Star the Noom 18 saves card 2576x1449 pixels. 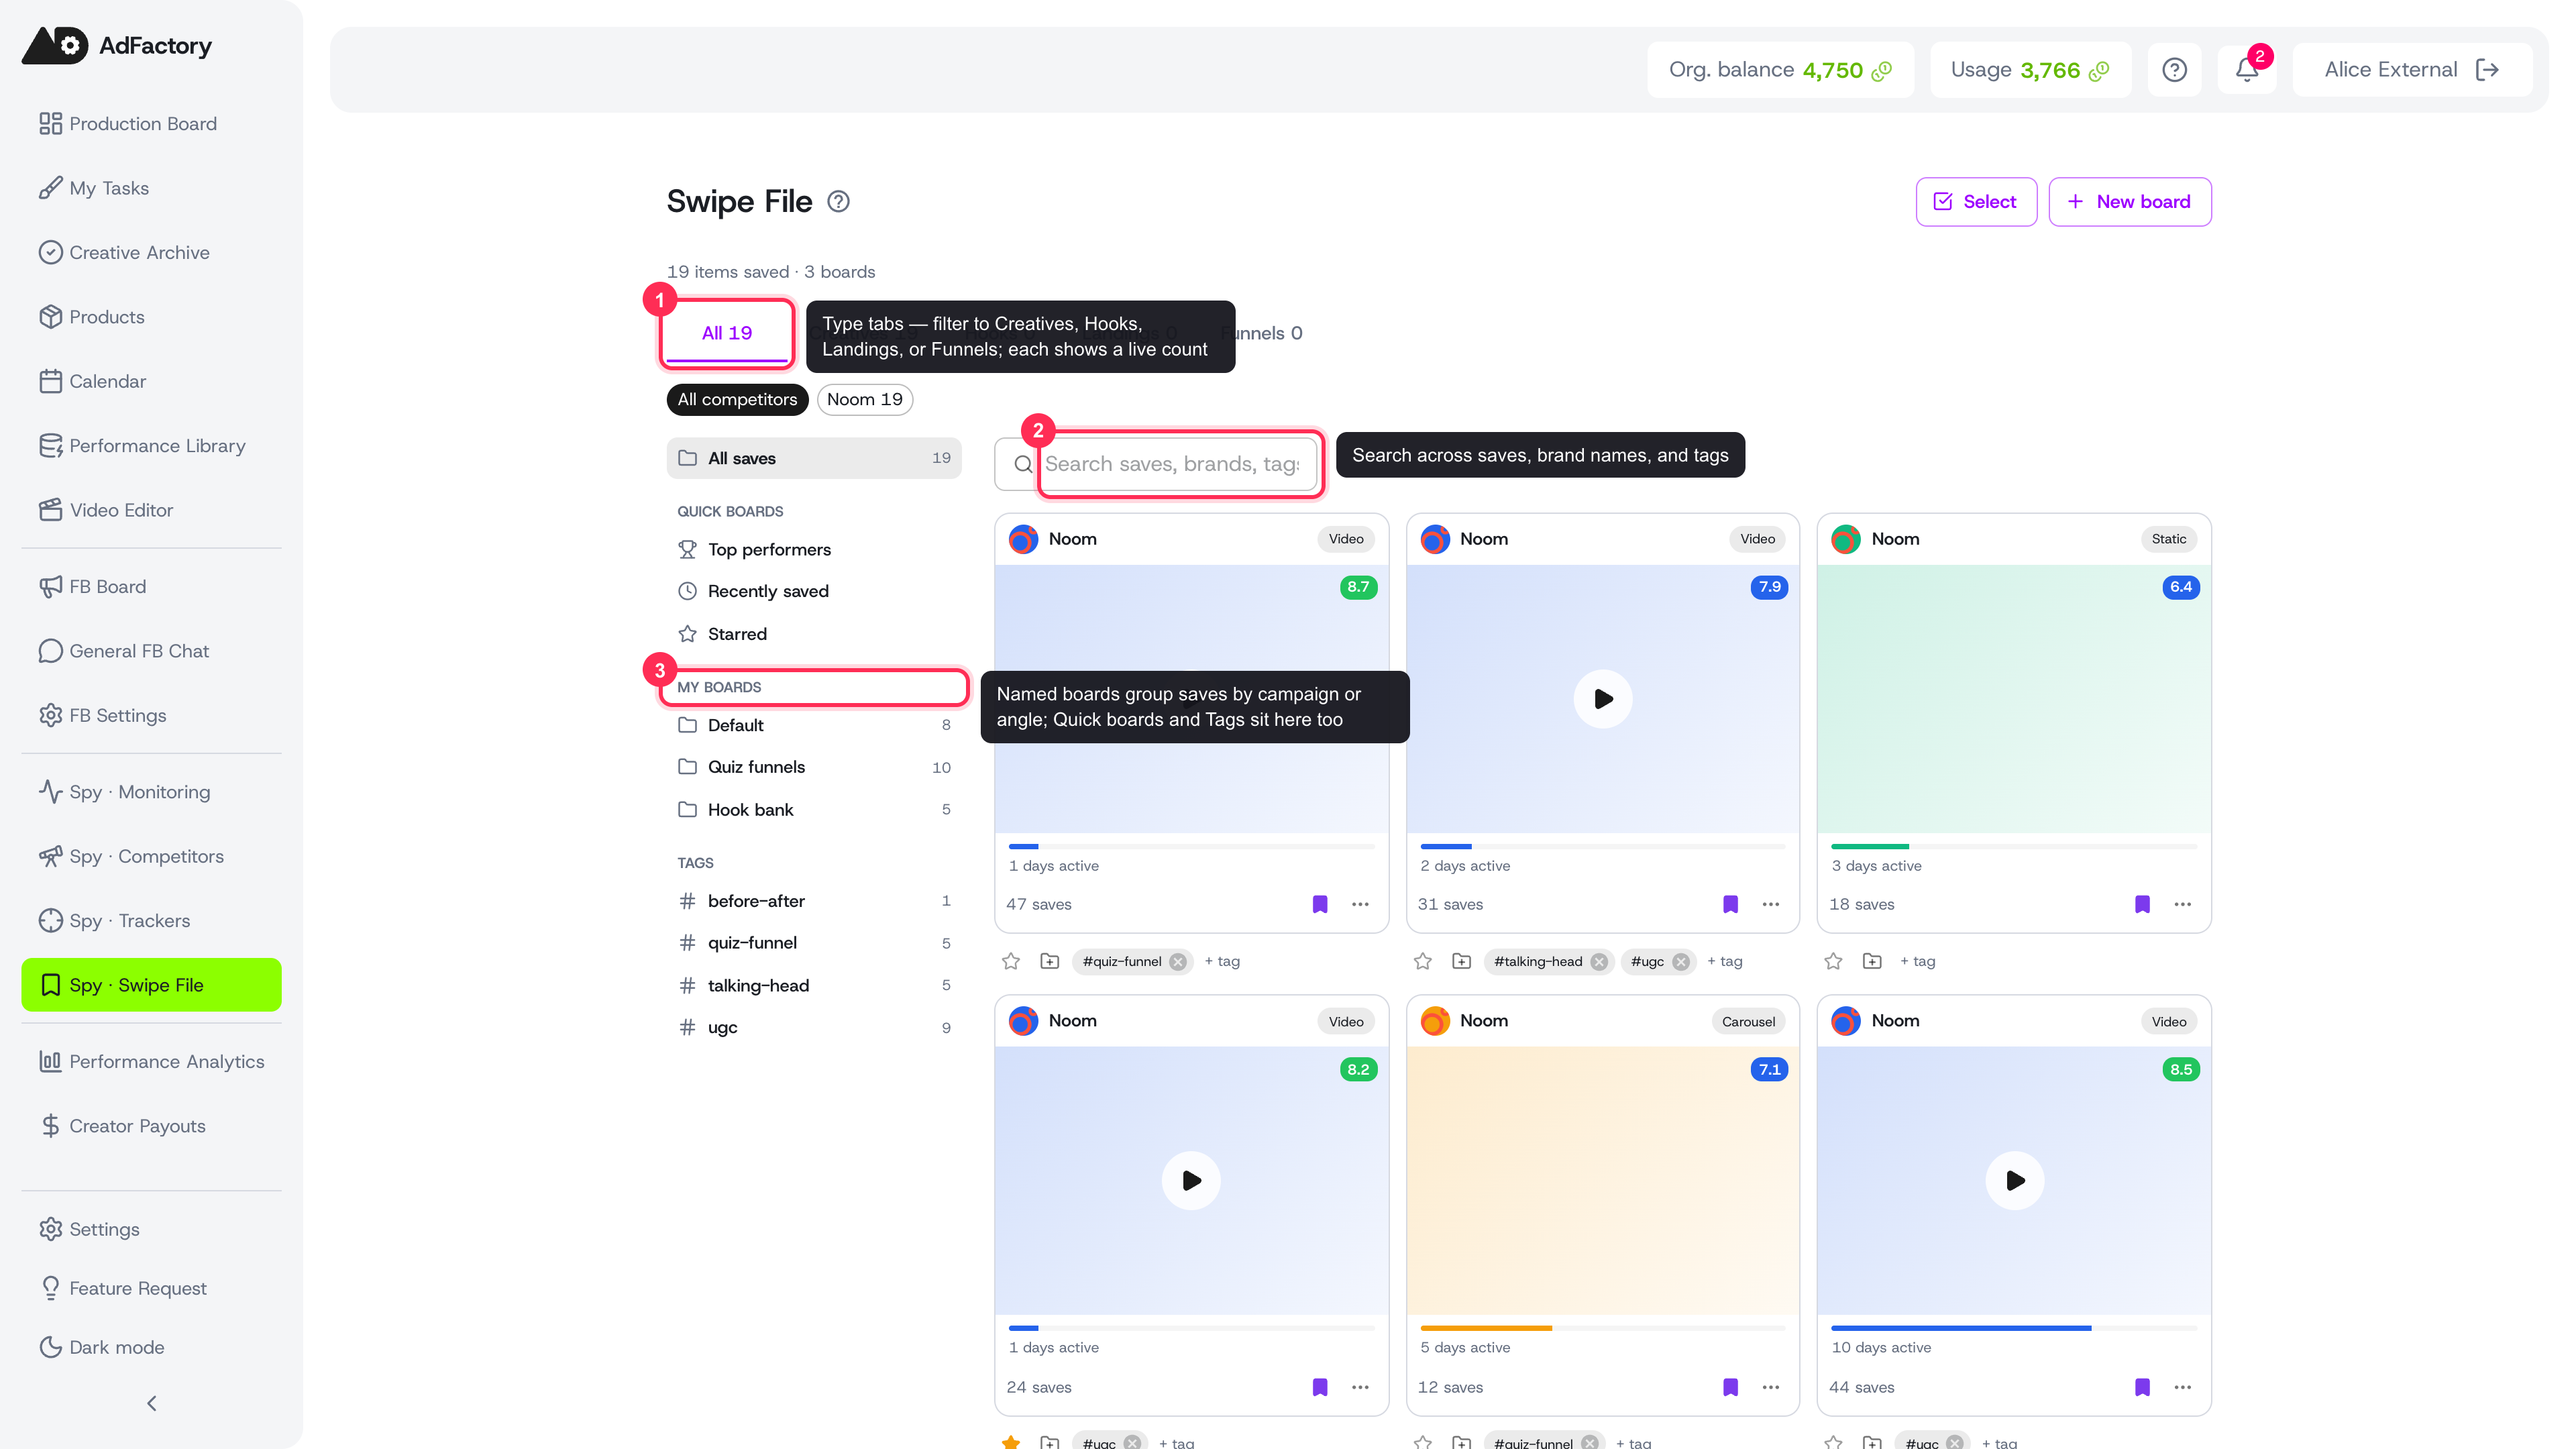(x=1833, y=961)
